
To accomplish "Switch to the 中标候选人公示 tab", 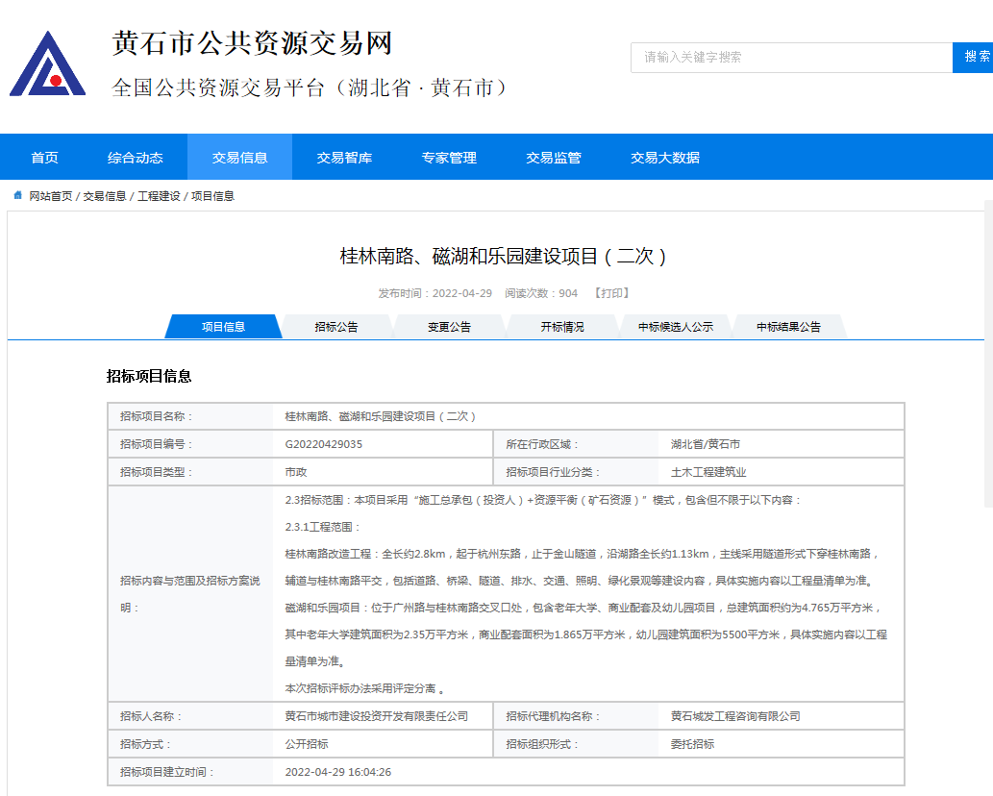I will [x=676, y=327].
